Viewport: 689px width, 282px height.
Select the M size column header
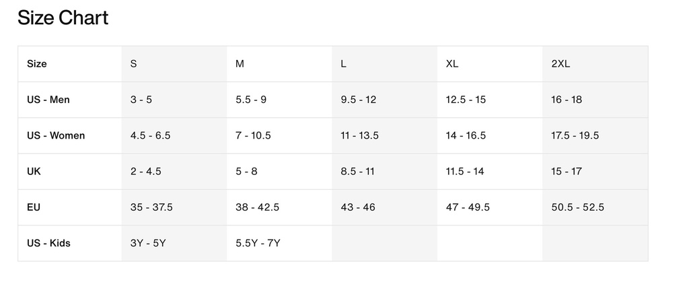[240, 64]
